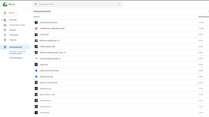This screenshot has width=209, height=117.
Task: Click the Almacenamiento page heading
Action: click(x=42, y=11)
